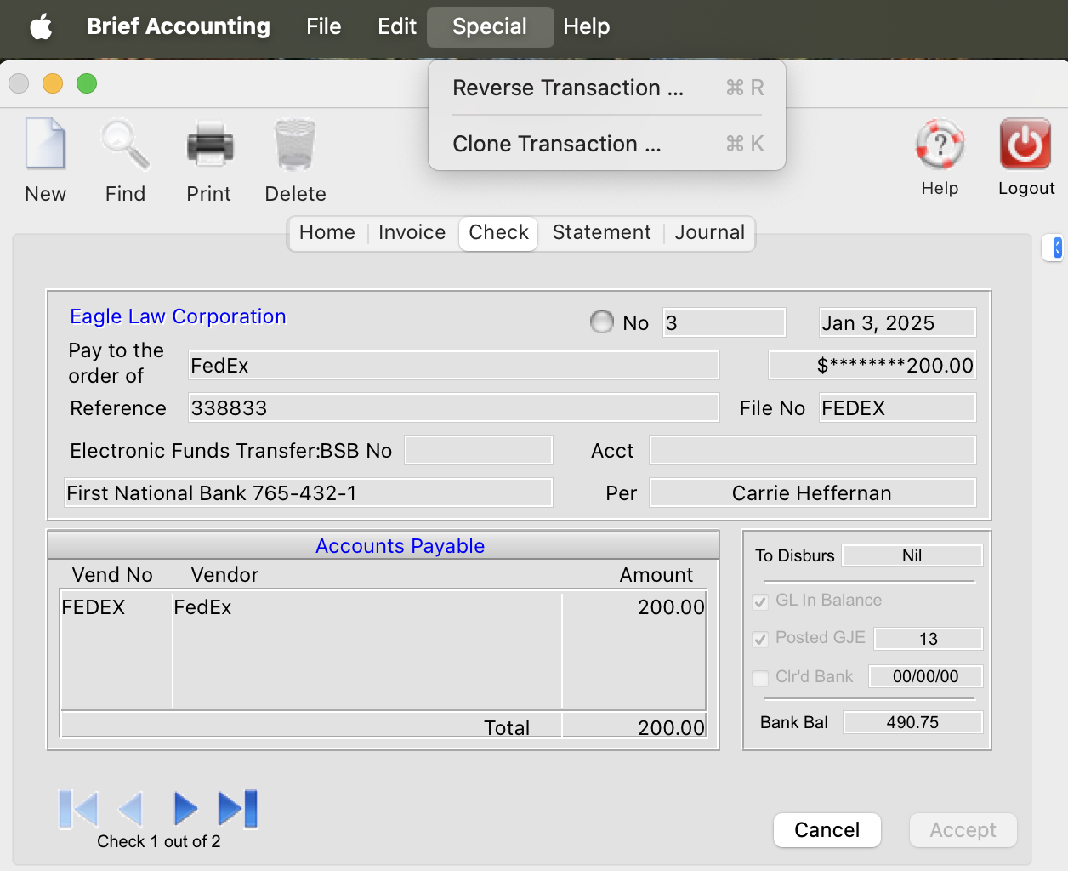Click Posted GJE number 13
Image resolution: width=1068 pixels, height=871 pixels.
coord(929,639)
